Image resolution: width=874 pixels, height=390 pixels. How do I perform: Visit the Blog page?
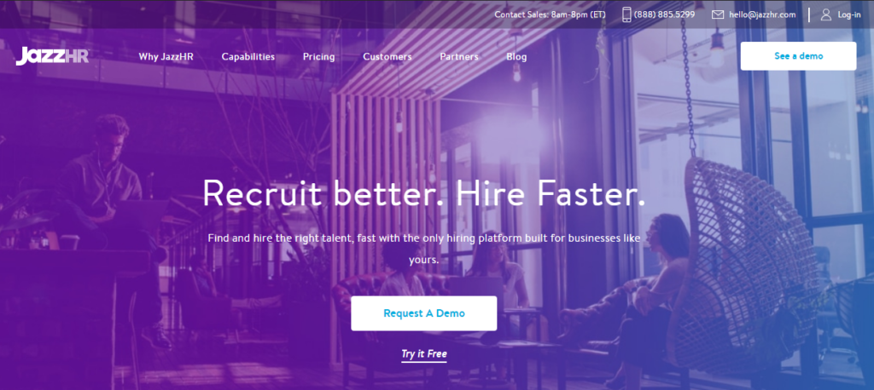click(516, 57)
